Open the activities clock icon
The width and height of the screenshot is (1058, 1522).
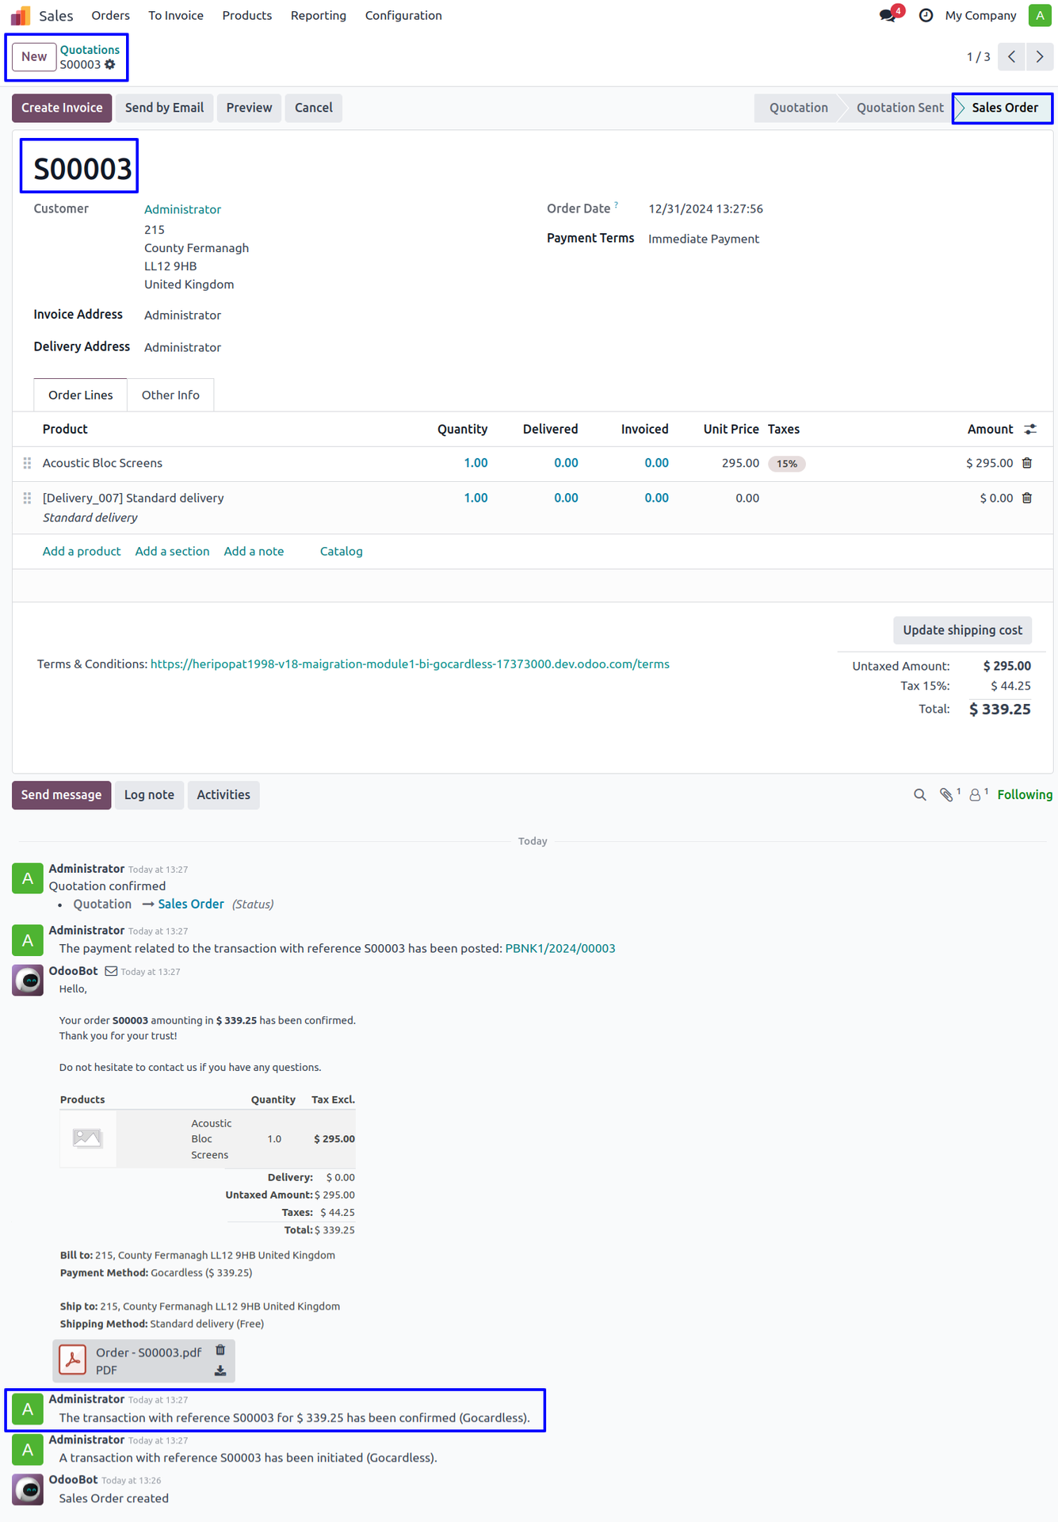(926, 16)
